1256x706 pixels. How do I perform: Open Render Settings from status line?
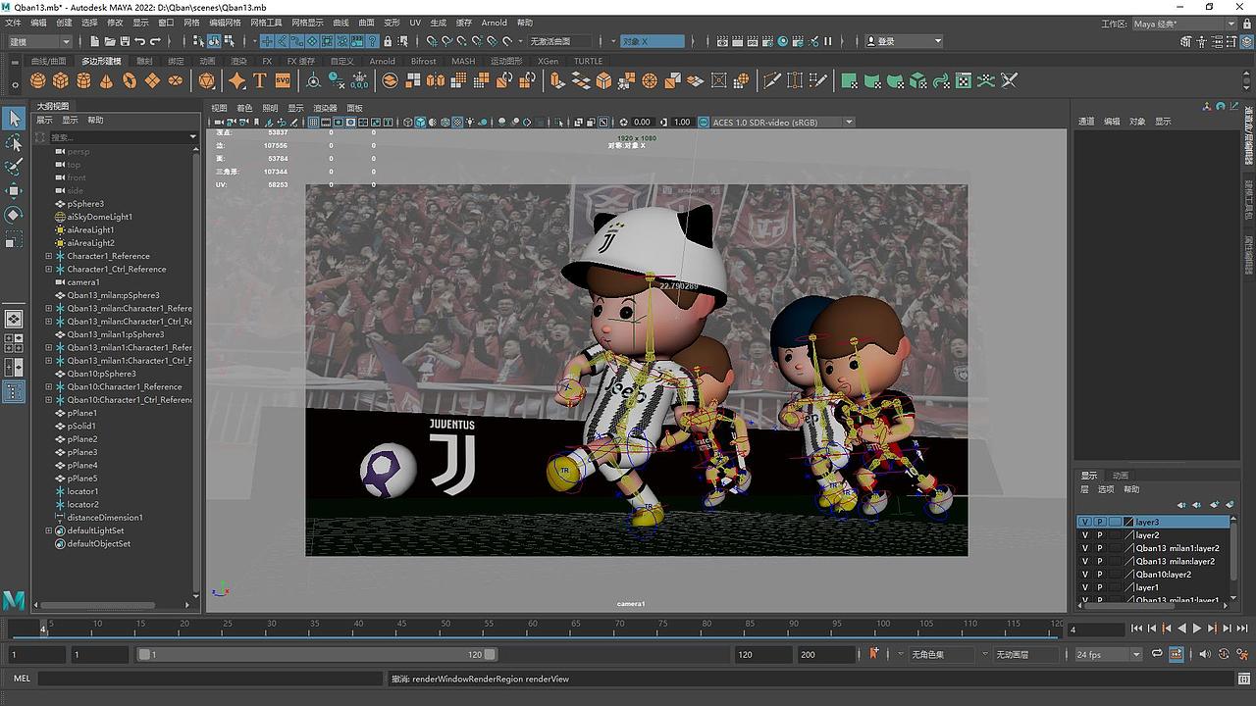[767, 41]
